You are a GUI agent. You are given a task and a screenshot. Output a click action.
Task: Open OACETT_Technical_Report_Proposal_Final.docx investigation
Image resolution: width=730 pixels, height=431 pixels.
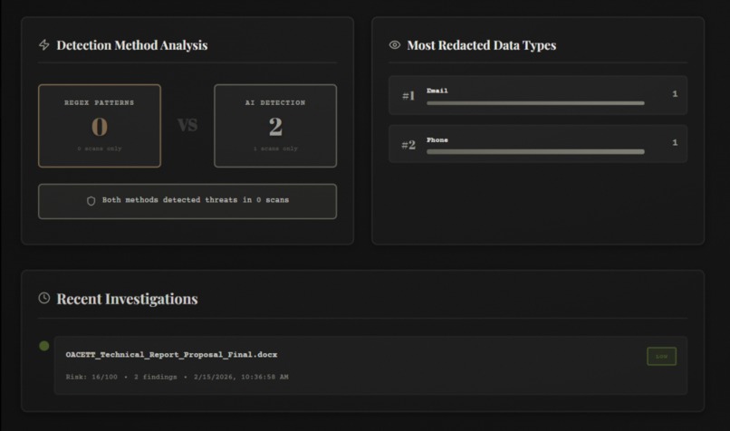(370, 366)
